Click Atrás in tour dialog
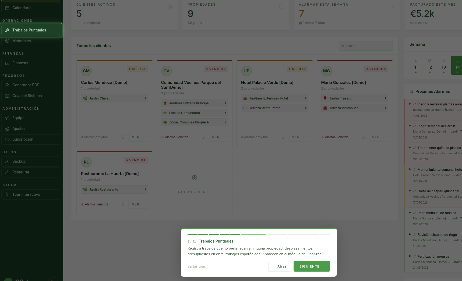 coord(280,266)
